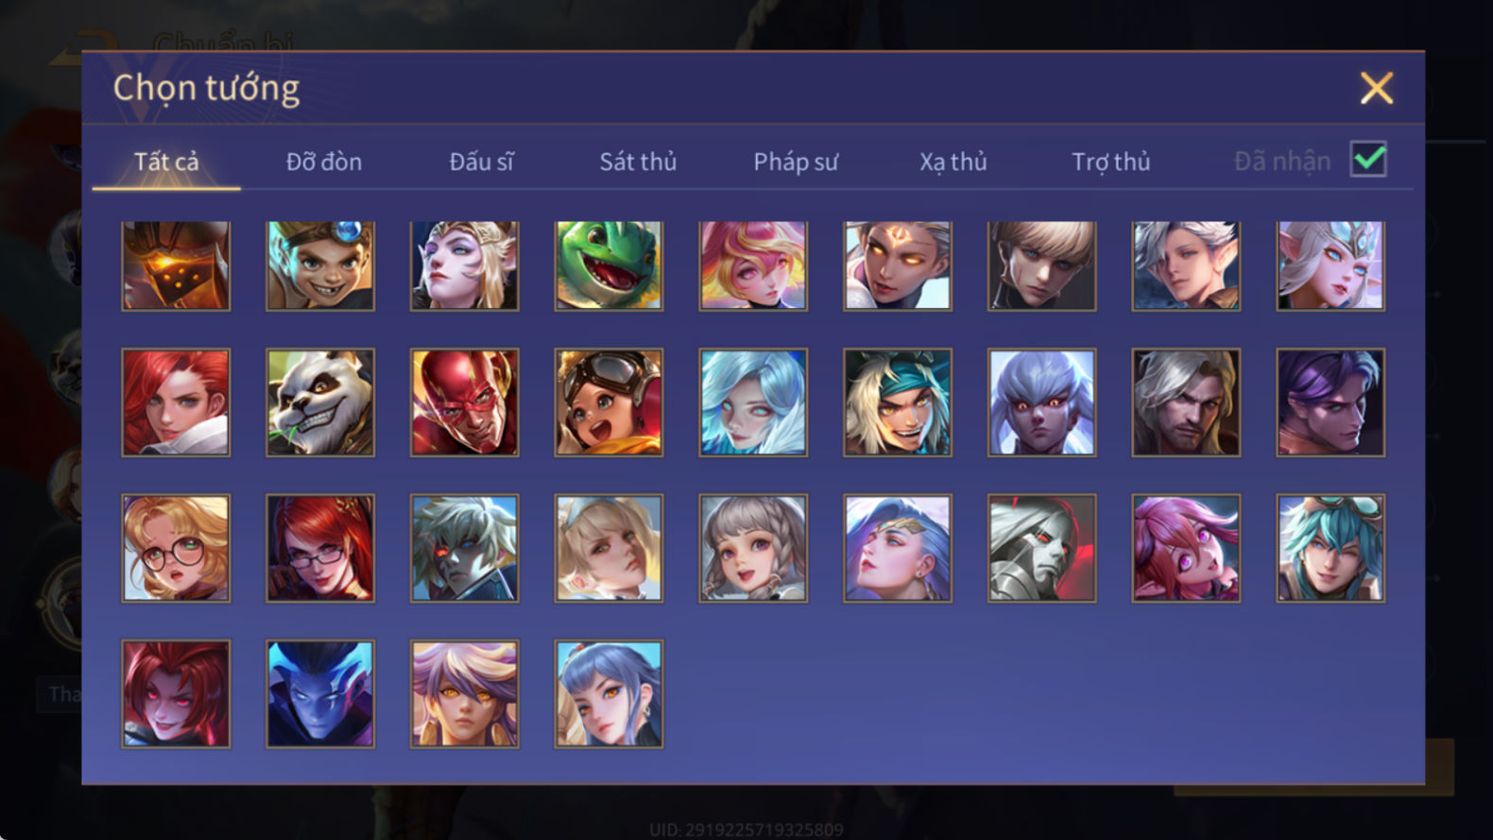Image resolution: width=1493 pixels, height=840 pixels.
Task: Choose the red-masked Flash hero portrait
Action: [464, 403]
